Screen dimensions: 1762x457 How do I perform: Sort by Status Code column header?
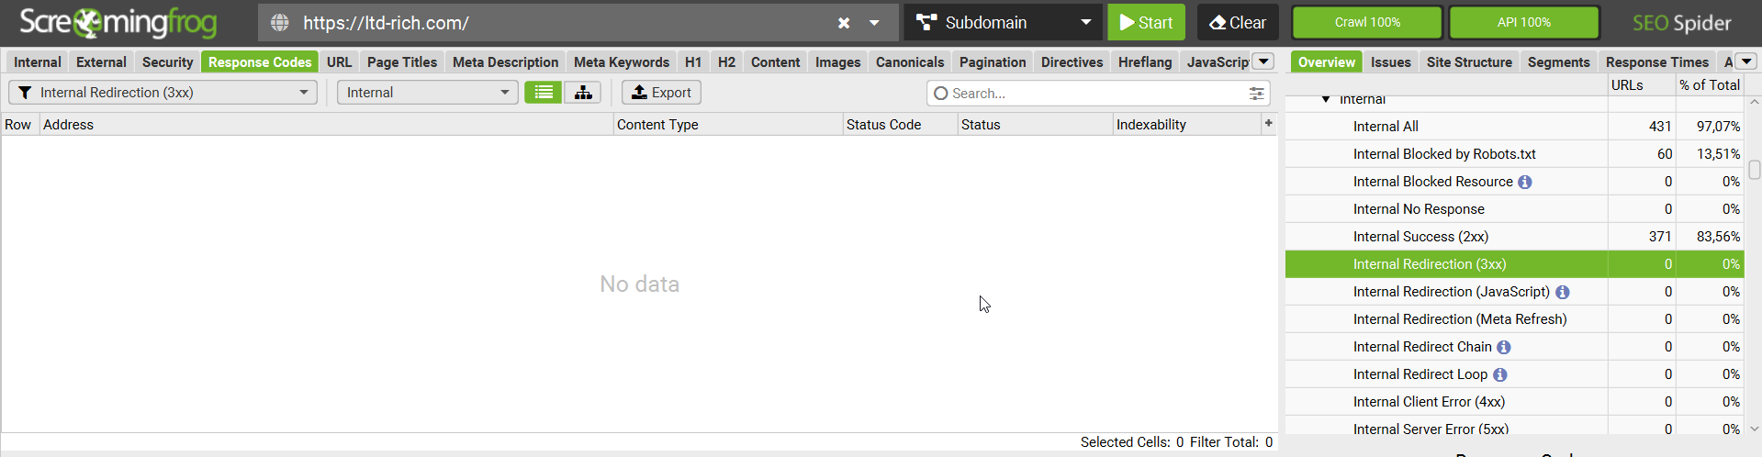pyautogui.click(x=900, y=124)
